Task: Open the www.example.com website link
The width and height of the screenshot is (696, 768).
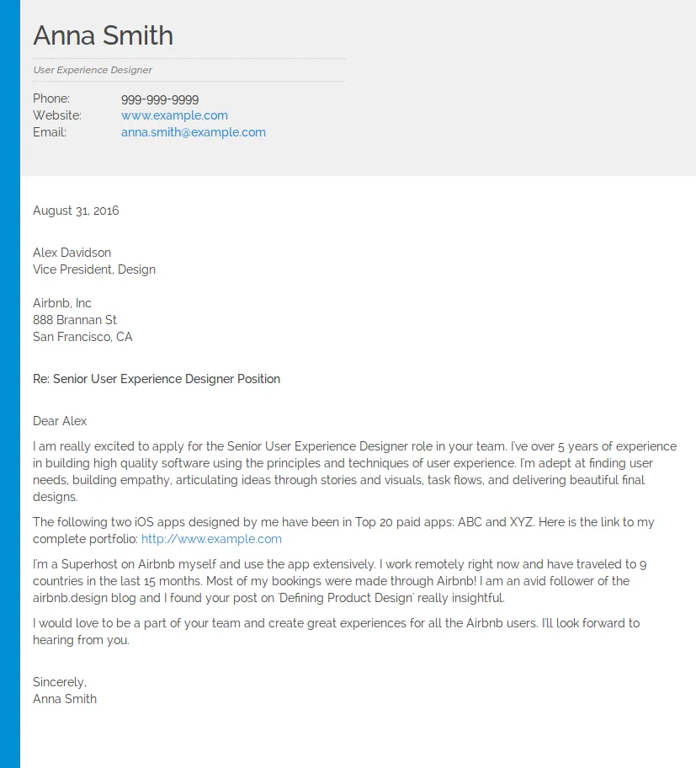Action: pyautogui.click(x=174, y=115)
